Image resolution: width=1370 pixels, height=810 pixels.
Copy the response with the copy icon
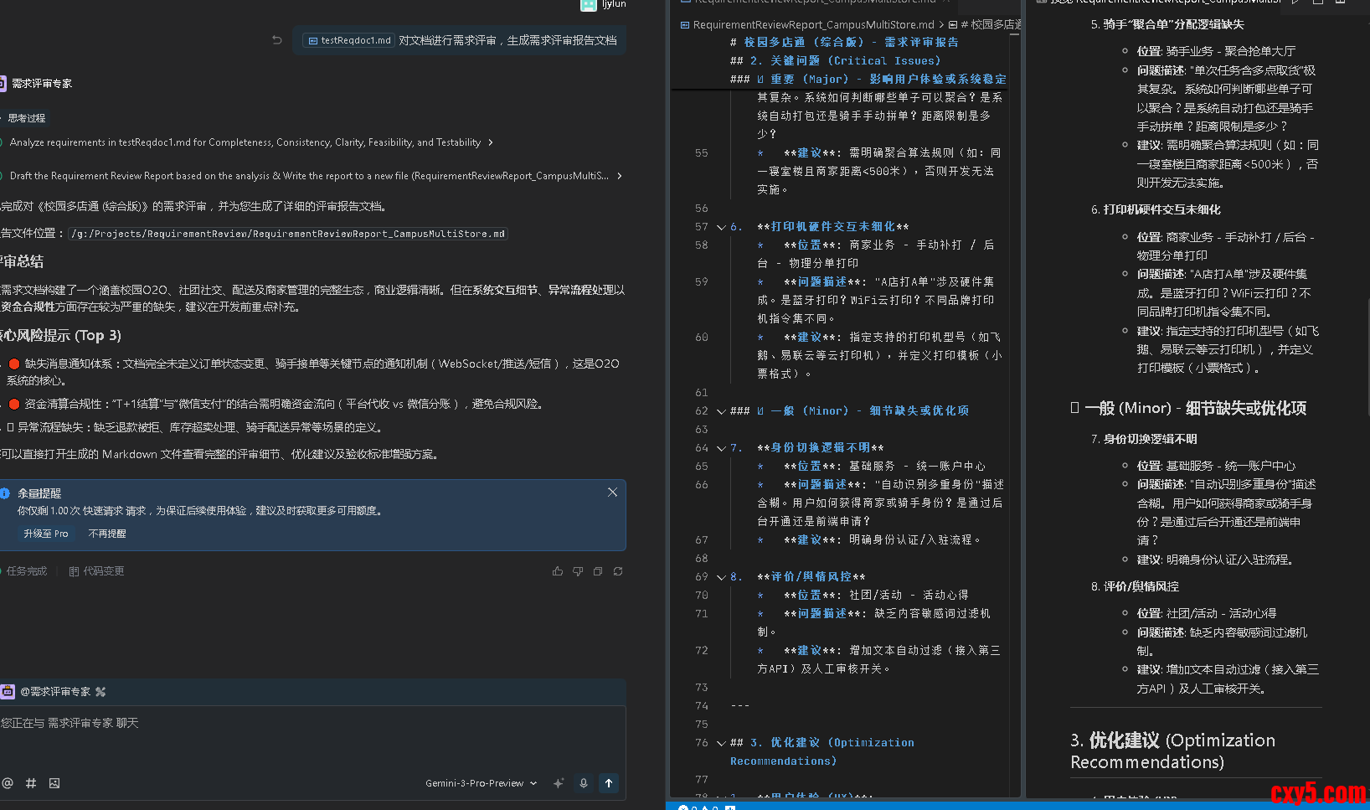(598, 571)
